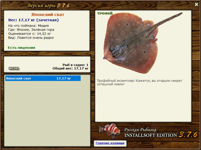The width and height of the screenshot is (201, 150).
Task: Click the Есть лицензия status text
Action: (21, 48)
